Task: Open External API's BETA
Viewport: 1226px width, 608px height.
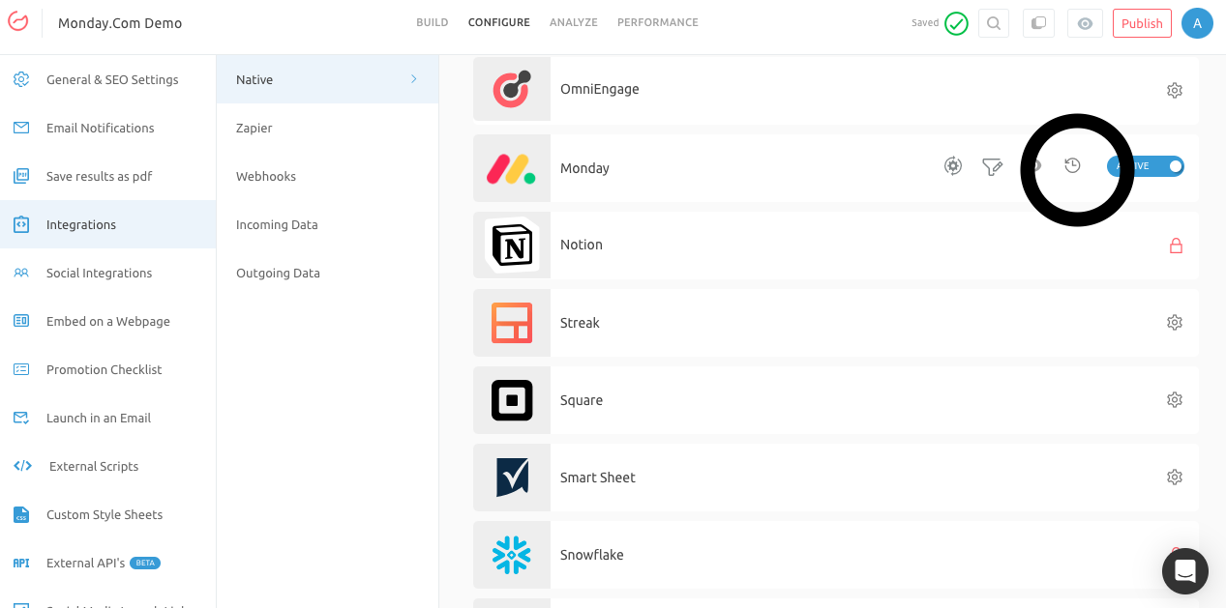Action: click(107, 563)
